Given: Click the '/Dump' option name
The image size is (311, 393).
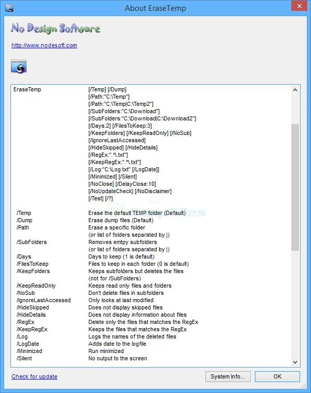Looking at the screenshot, I should click(24, 220).
